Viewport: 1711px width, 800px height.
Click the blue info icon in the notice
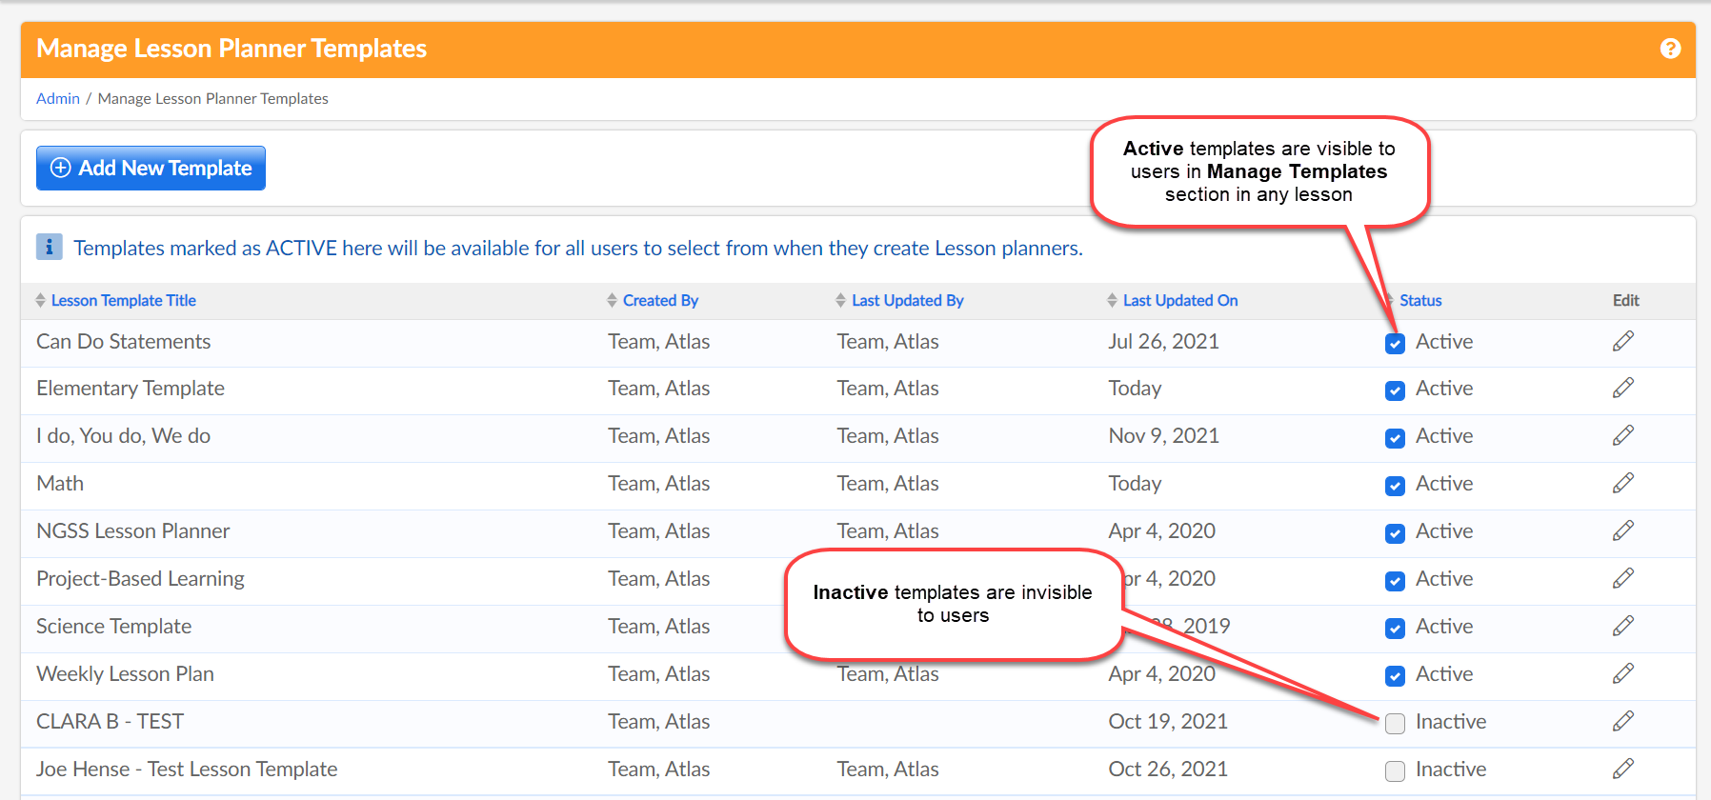[x=50, y=247]
